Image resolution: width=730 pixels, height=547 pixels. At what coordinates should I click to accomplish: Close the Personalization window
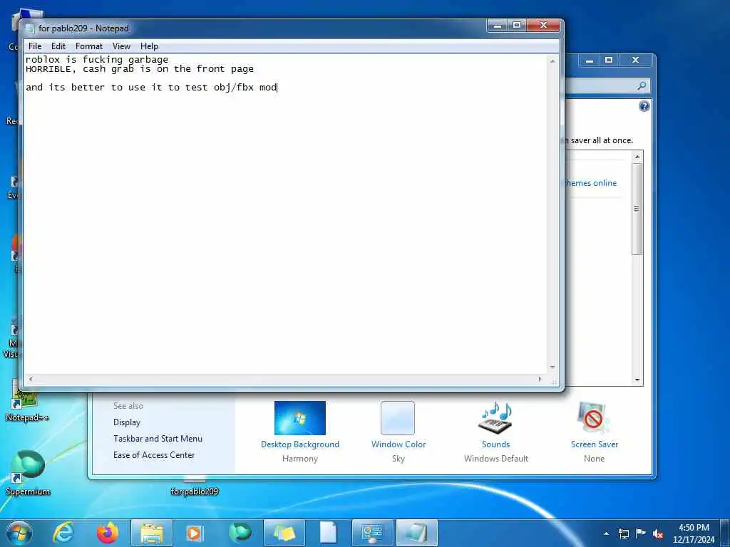pos(635,61)
